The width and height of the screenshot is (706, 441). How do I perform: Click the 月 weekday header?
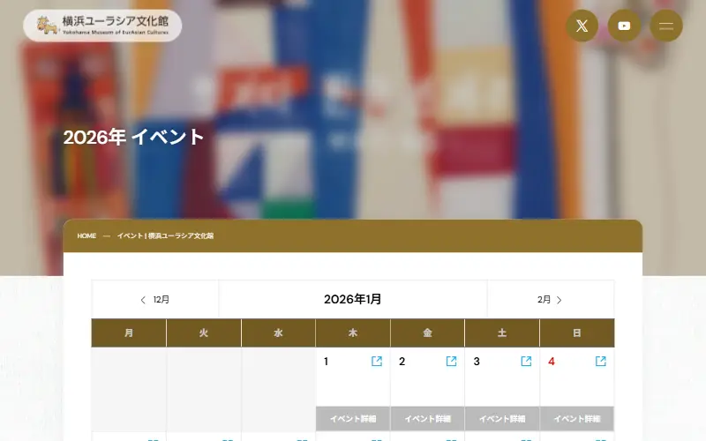[x=129, y=333]
